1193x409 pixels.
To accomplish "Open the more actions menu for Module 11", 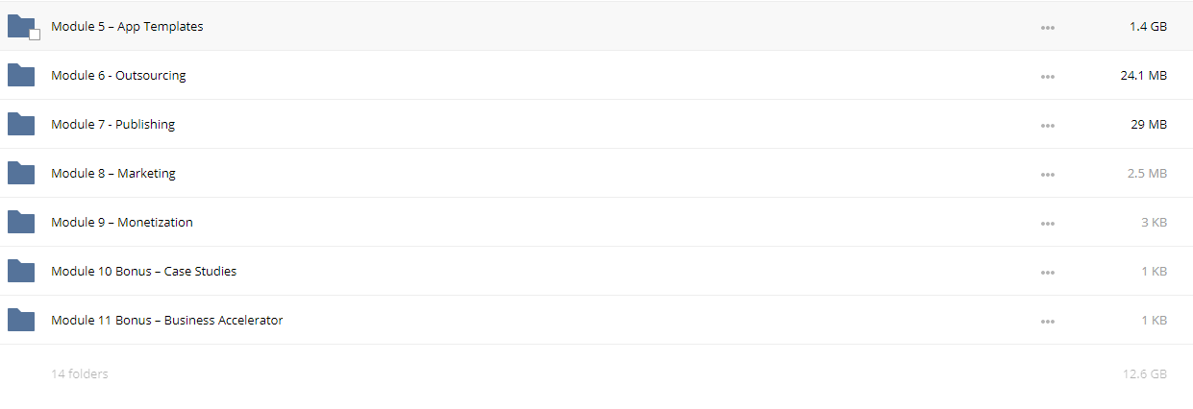I will click(x=1048, y=321).
